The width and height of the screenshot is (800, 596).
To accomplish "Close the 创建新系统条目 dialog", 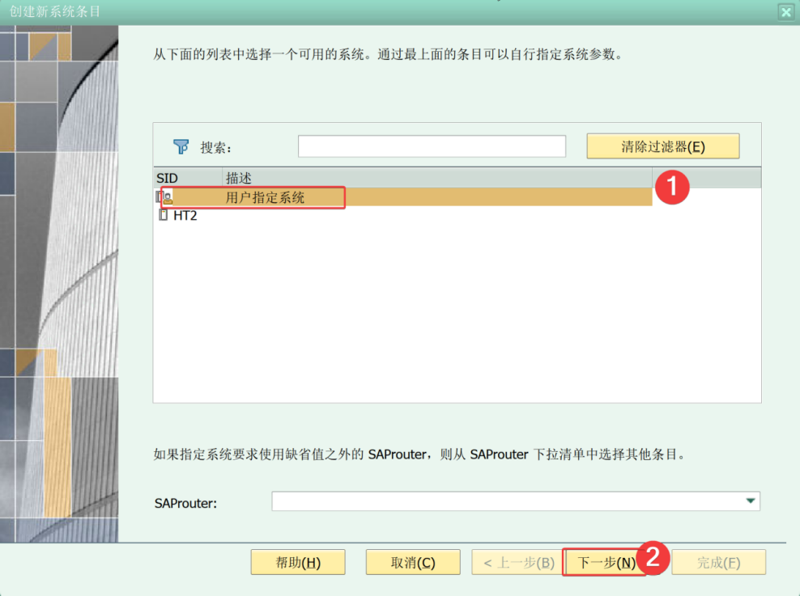I will (x=785, y=11).
